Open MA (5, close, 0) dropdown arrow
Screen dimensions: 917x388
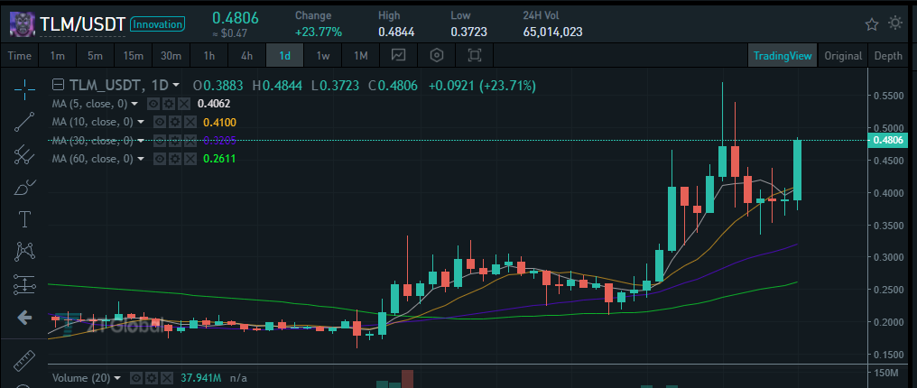[x=135, y=104]
